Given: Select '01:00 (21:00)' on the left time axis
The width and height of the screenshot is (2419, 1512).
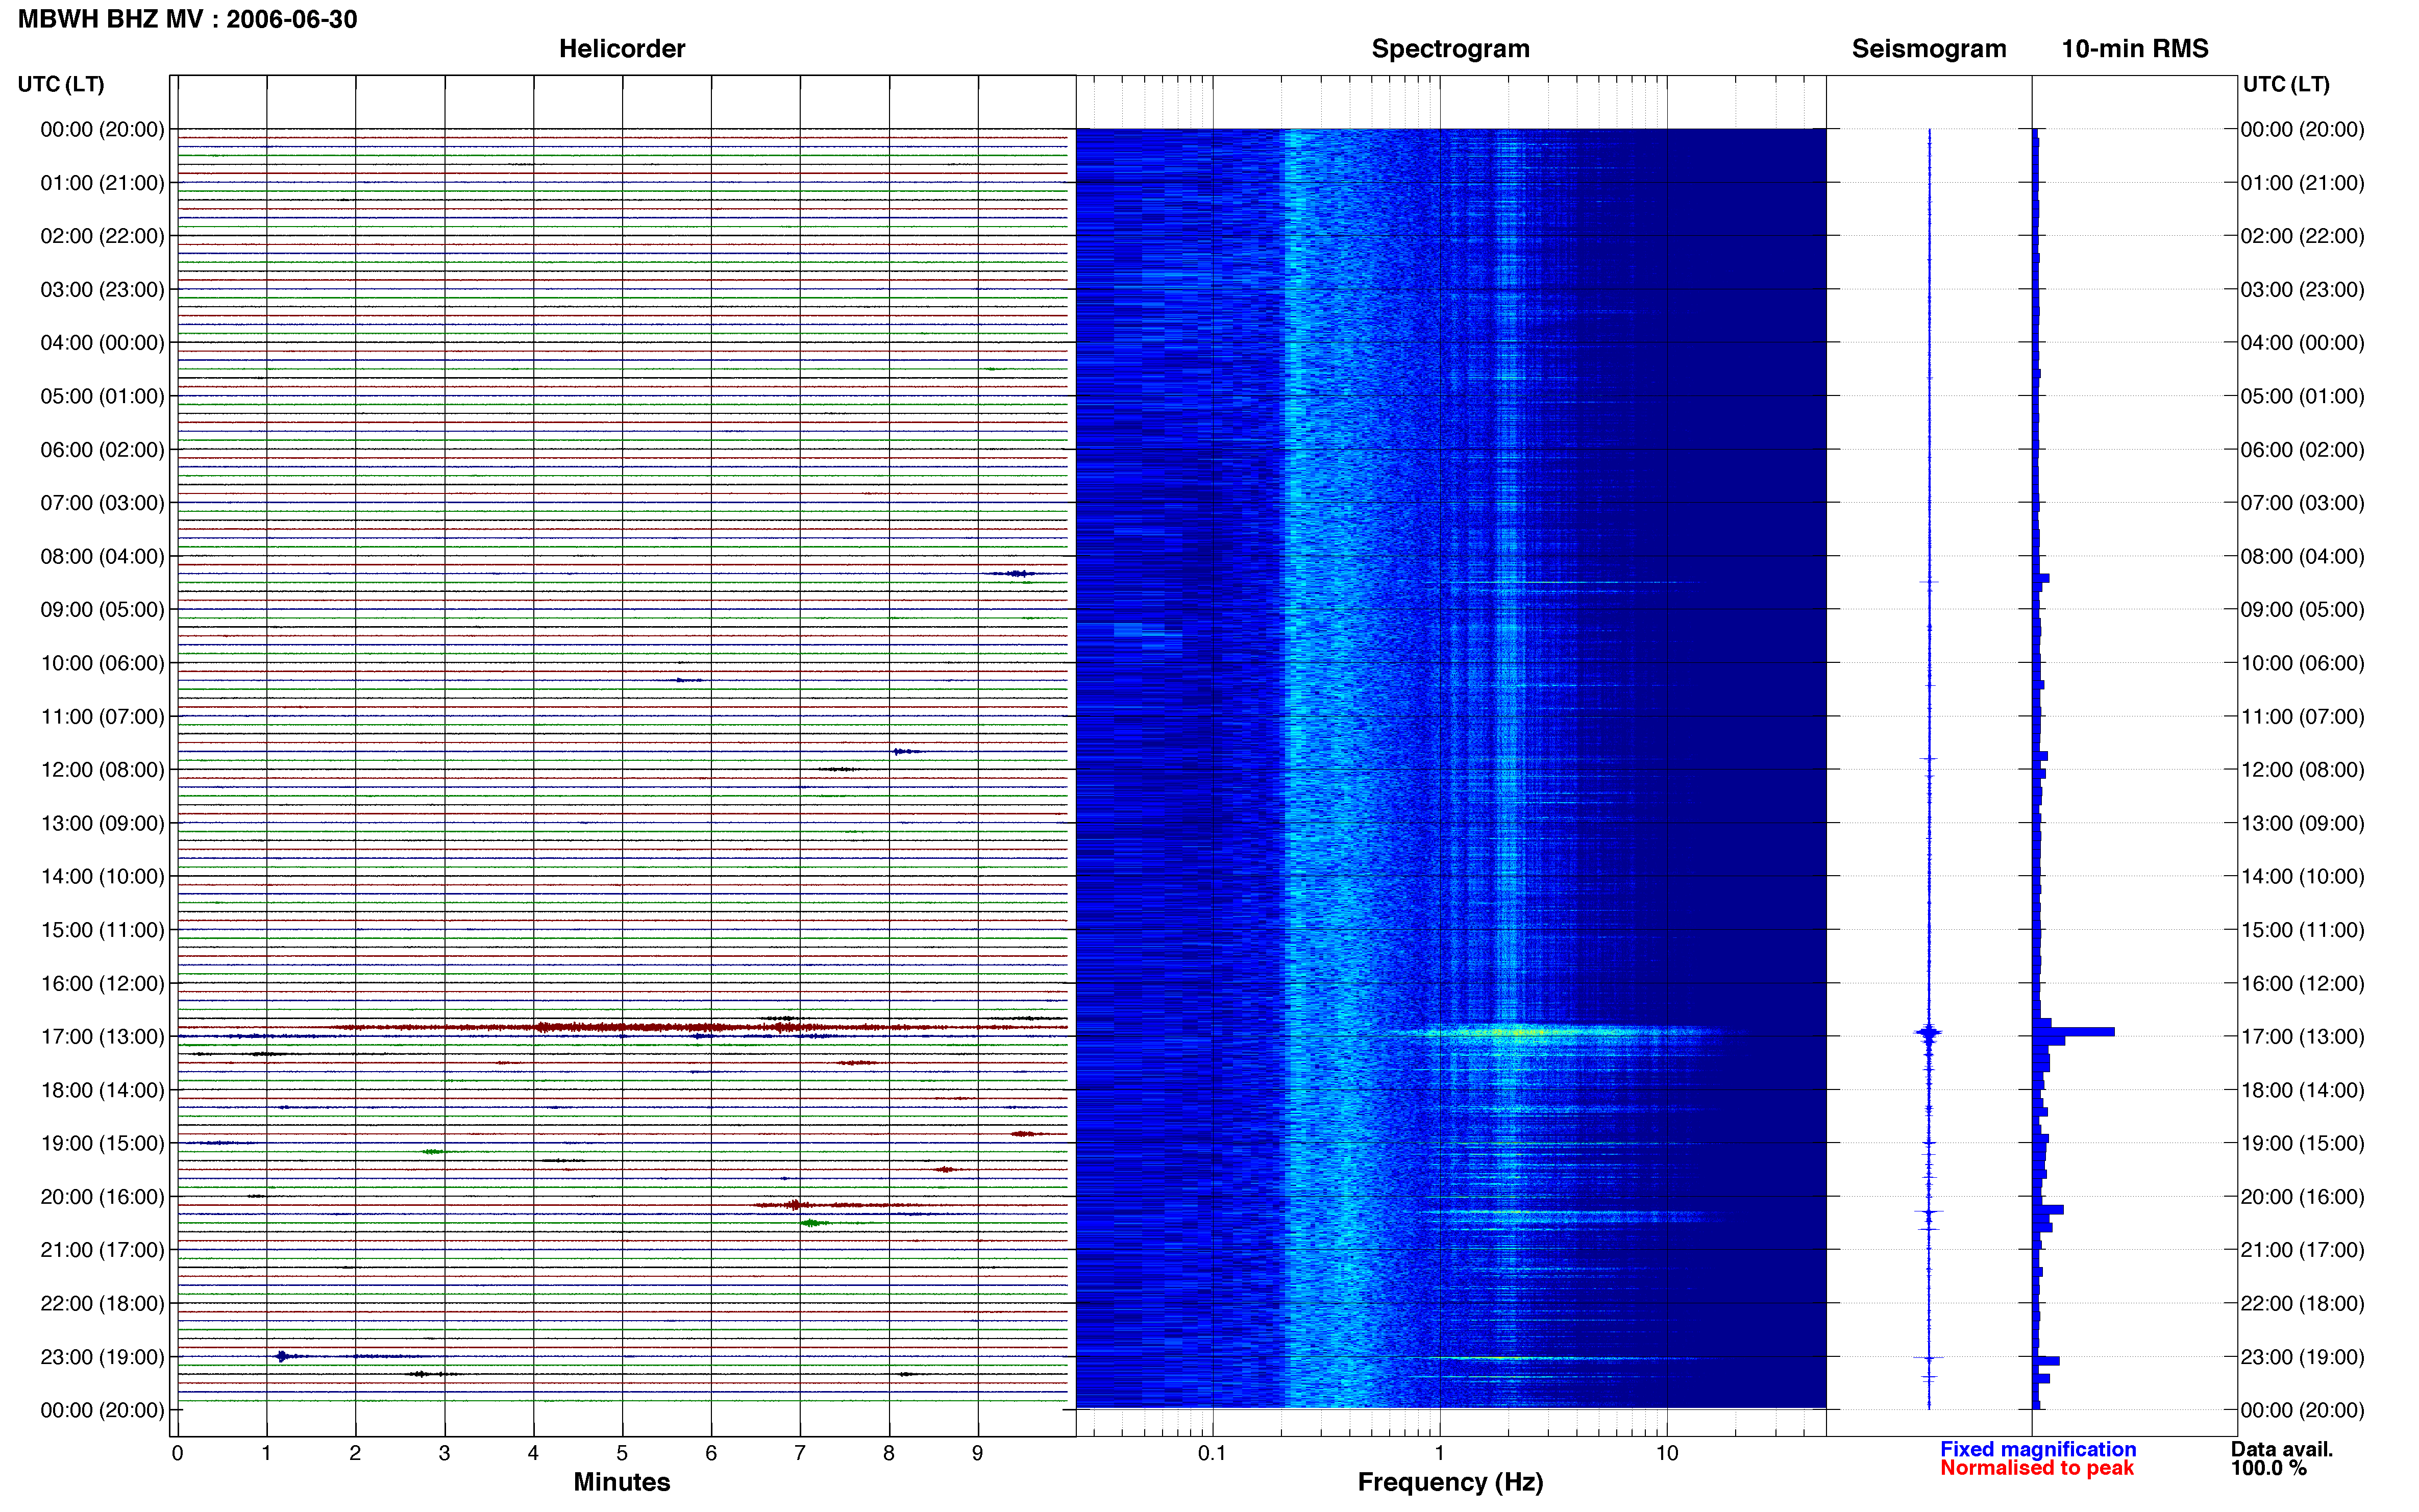Looking at the screenshot, I should point(102,183).
